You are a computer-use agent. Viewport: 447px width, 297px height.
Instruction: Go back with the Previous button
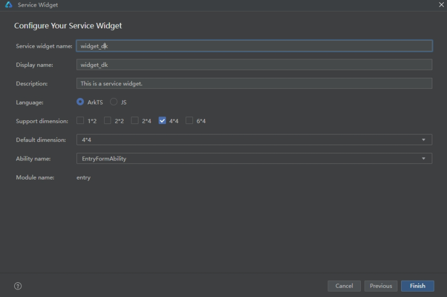380,286
